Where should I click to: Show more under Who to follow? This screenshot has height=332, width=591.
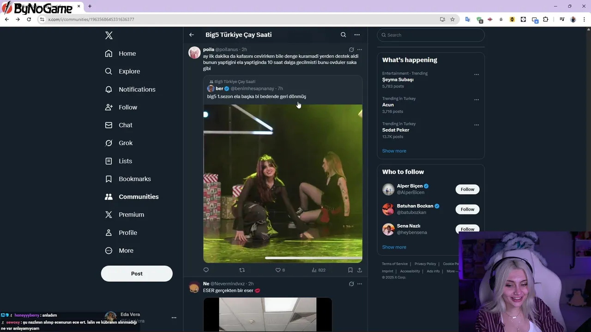[x=394, y=247]
